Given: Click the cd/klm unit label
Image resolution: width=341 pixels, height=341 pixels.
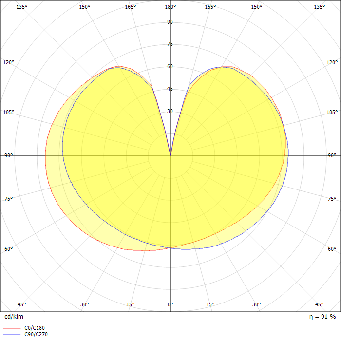Looking at the screenshot, I should (14, 317).
